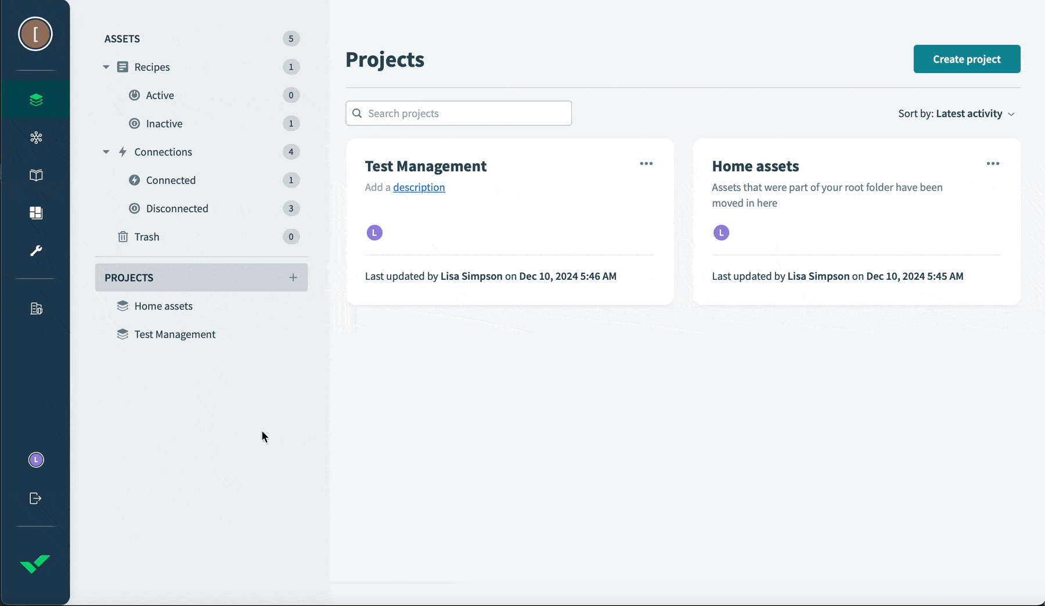Open the Home assets card options menu
Viewport: 1045px width, 606px height.
(992, 163)
